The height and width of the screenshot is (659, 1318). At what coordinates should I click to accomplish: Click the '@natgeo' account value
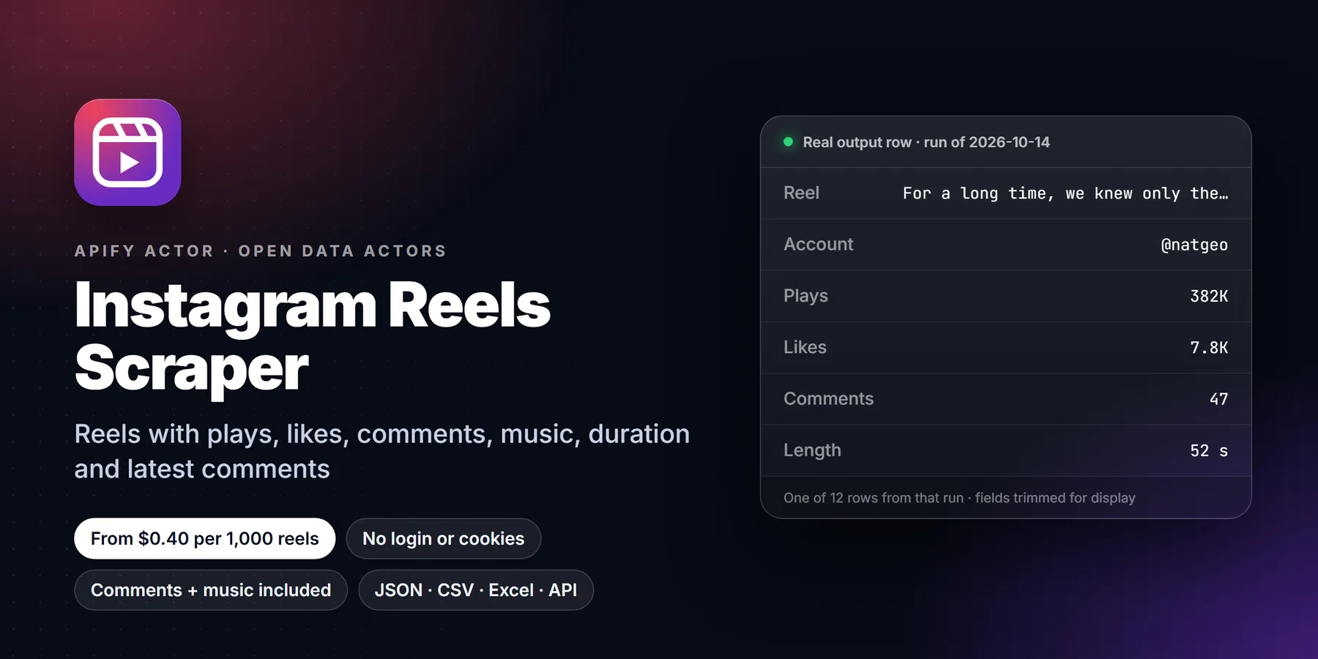point(1194,245)
